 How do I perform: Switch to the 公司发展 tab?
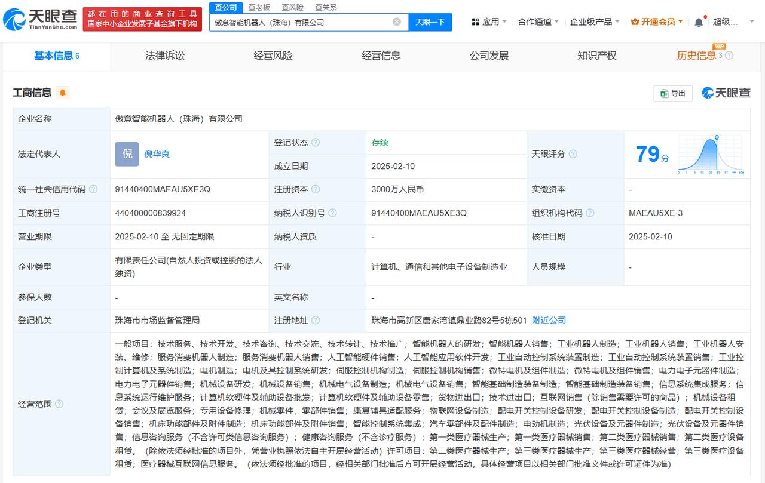coord(489,56)
